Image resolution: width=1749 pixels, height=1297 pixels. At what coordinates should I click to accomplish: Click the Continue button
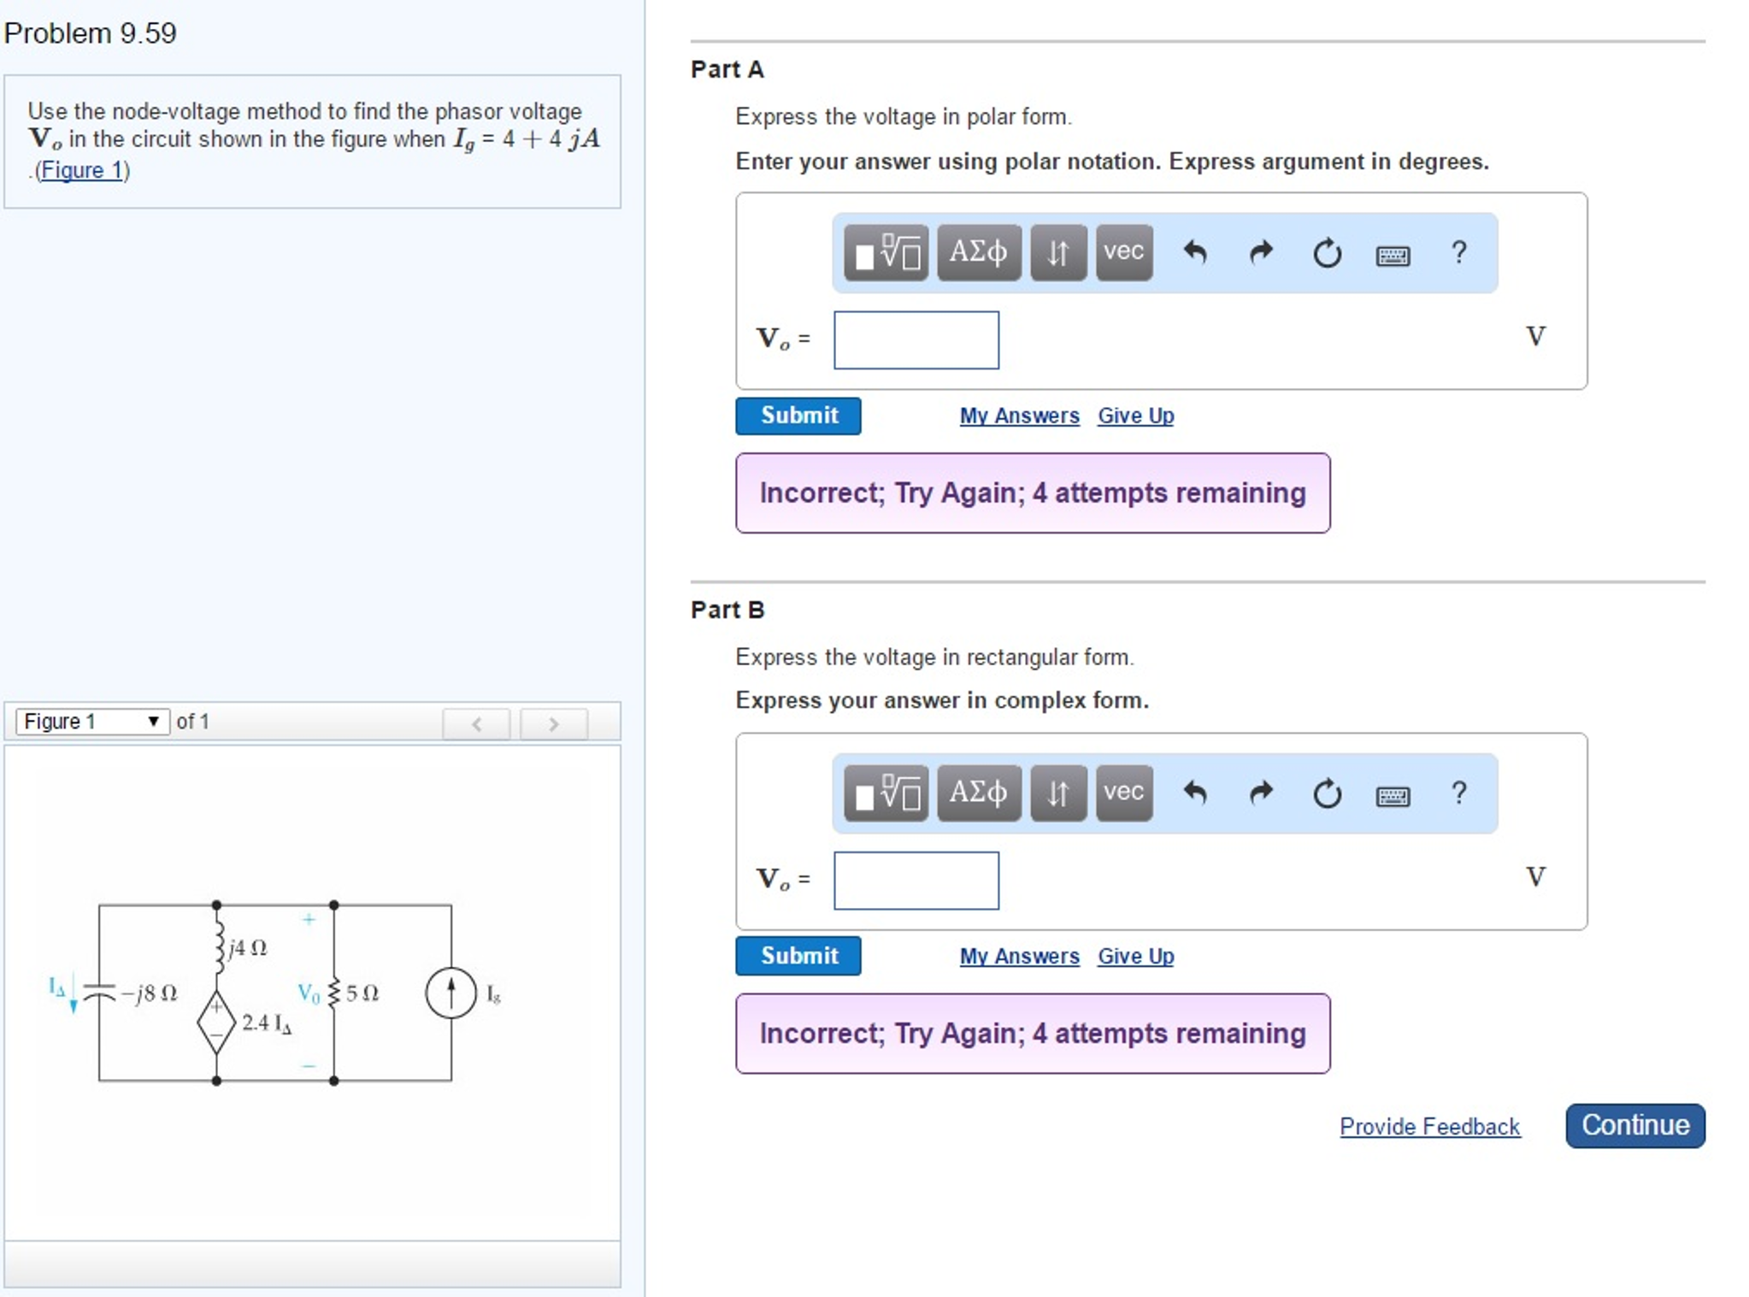[1634, 1124]
